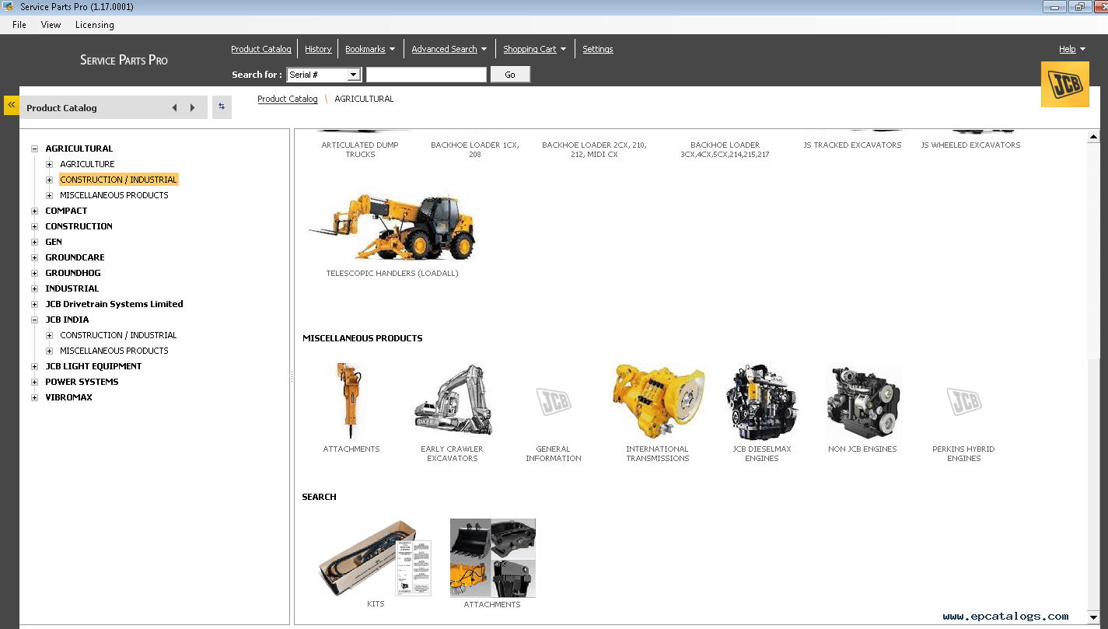Image resolution: width=1108 pixels, height=629 pixels.
Task: Expand the GEN tree node
Action: (x=34, y=242)
